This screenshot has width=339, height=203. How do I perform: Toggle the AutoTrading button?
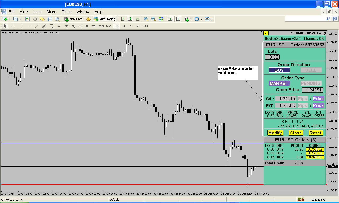click(x=105, y=19)
